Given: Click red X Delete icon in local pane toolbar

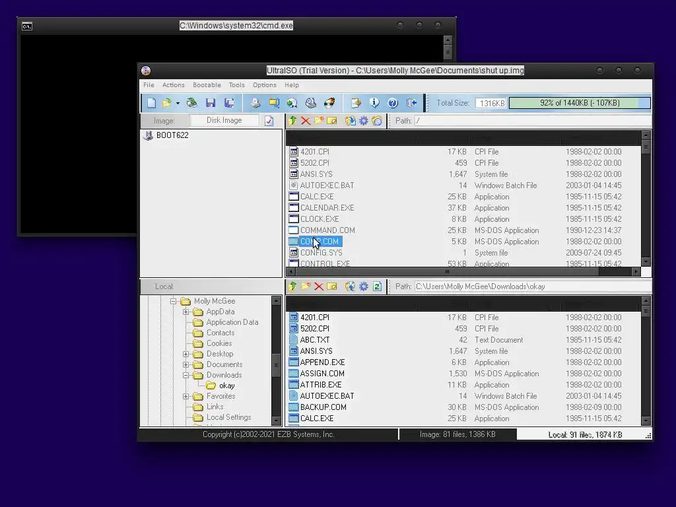Looking at the screenshot, I should pyautogui.click(x=319, y=287).
